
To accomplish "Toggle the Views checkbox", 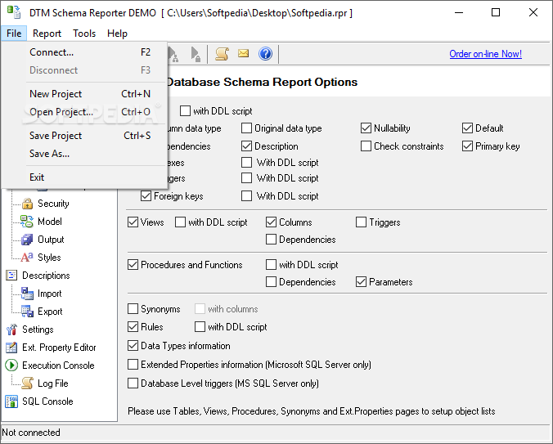I will tap(133, 222).
